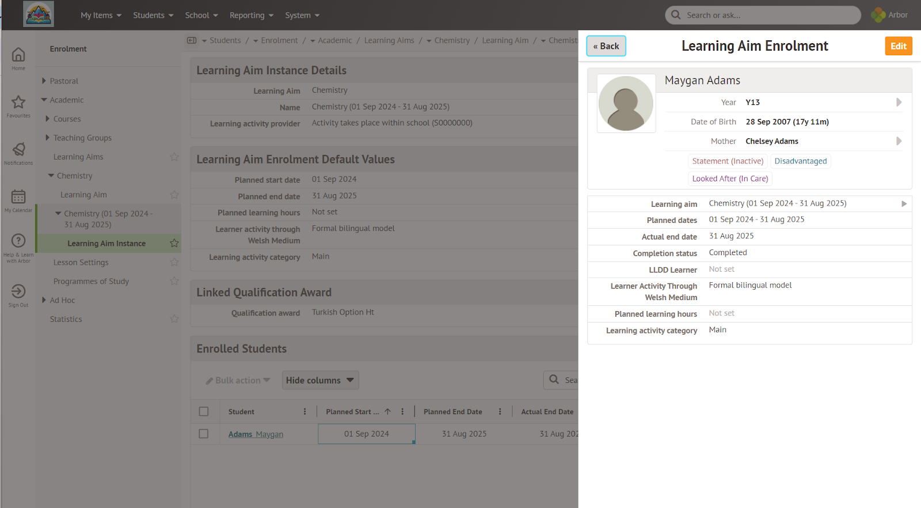Click Maygan Adams profile photo thumbnail
The width and height of the screenshot is (921, 508).
(x=626, y=104)
